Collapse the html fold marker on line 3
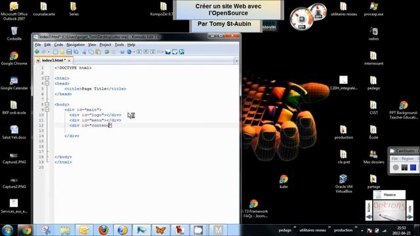 coord(47,78)
